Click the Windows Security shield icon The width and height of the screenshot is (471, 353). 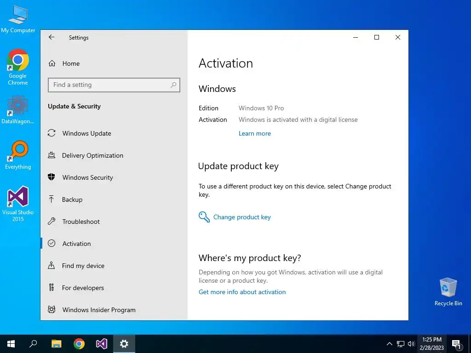pyautogui.click(x=52, y=177)
